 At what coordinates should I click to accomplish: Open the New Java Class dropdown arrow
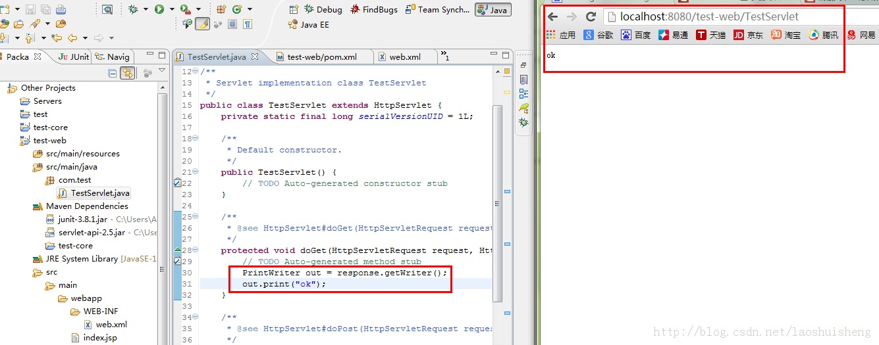click(x=248, y=10)
